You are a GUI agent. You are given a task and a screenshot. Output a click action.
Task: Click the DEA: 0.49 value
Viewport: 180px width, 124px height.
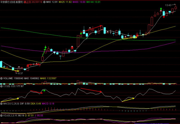(x=36, y=104)
